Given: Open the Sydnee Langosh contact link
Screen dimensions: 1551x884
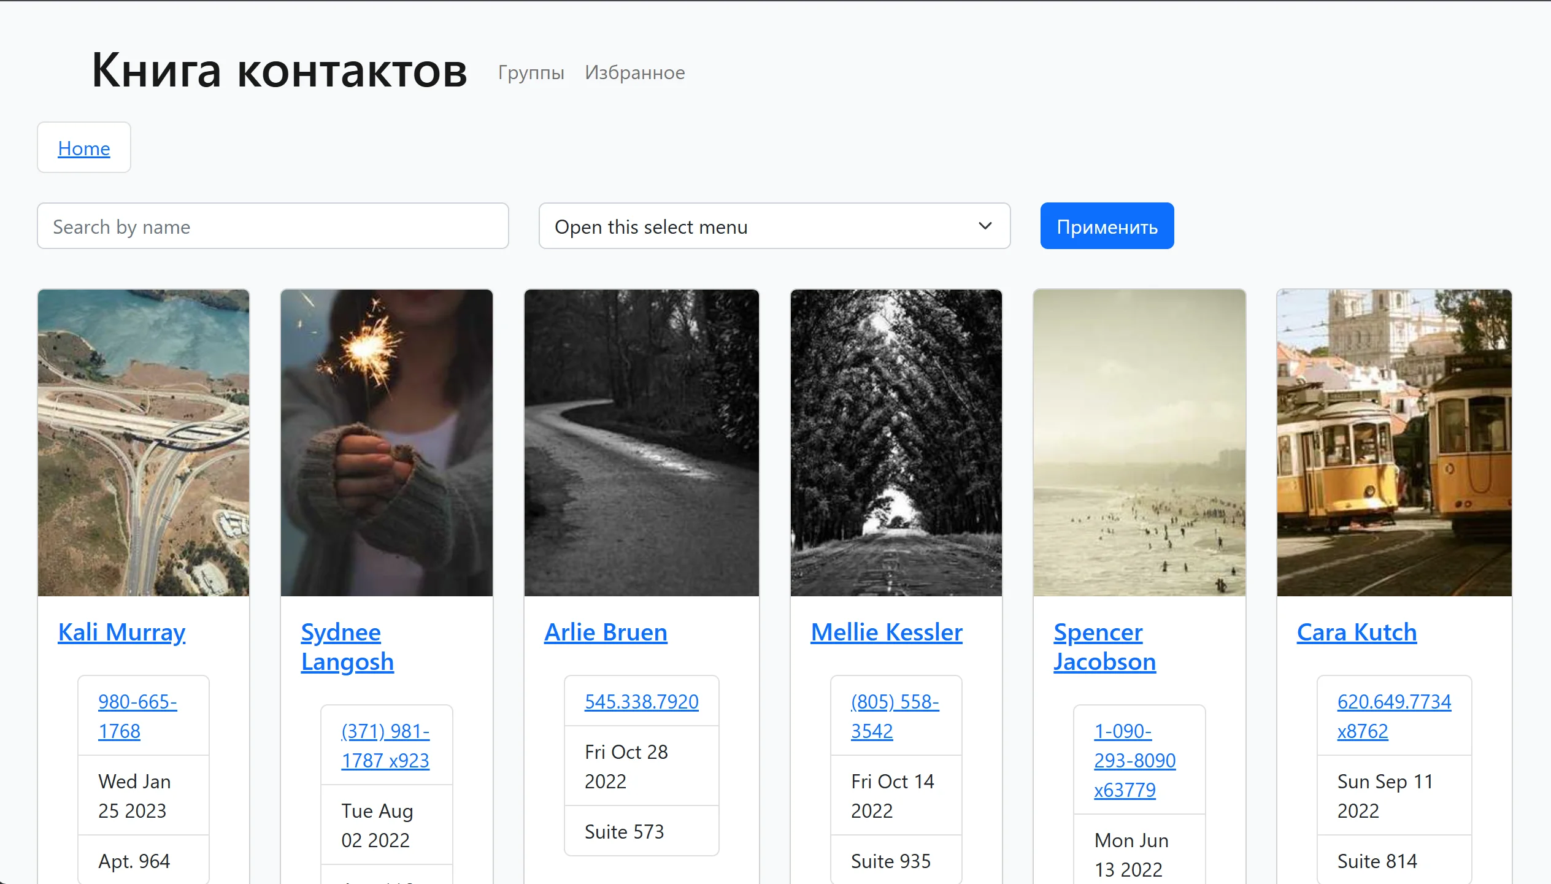Looking at the screenshot, I should click(347, 647).
